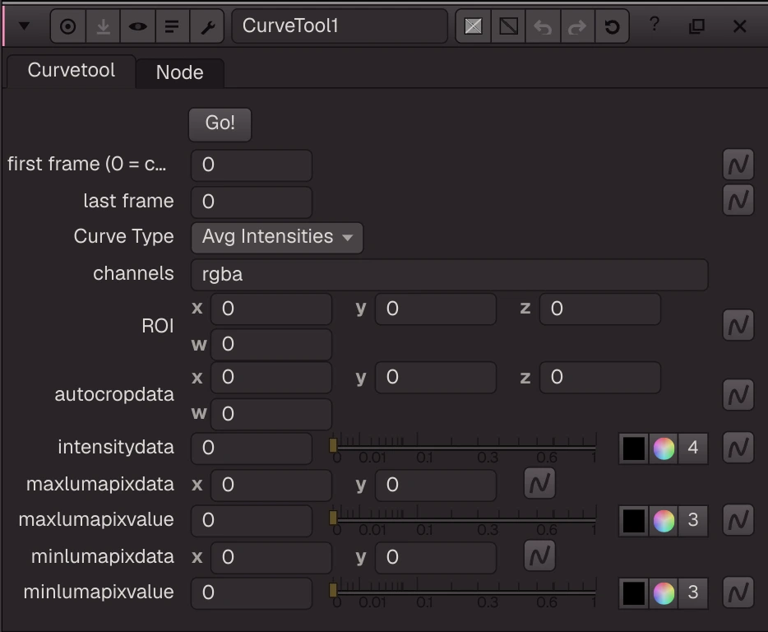Image resolution: width=768 pixels, height=632 pixels.
Task: Open animation menu for autocropdata
Action: coord(738,395)
